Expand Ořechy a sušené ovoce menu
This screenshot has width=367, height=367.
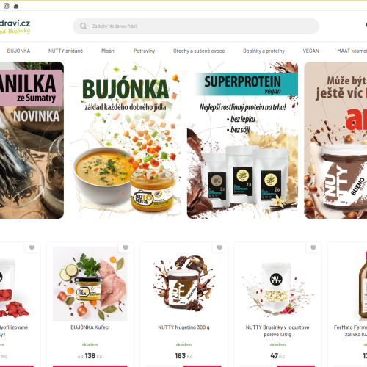[199, 51]
